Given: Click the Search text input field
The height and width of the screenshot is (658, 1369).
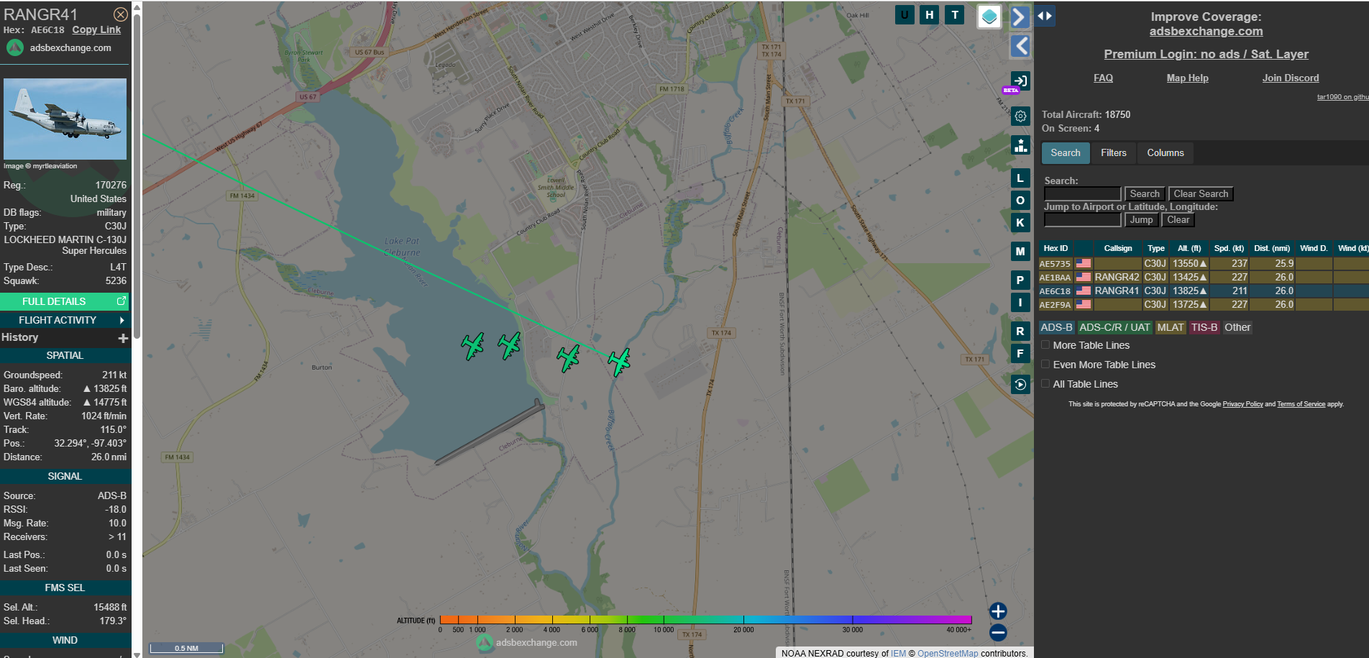Looking at the screenshot, I should (1083, 194).
